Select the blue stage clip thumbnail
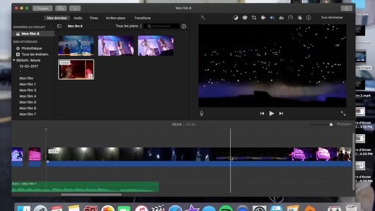The height and width of the screenshot is (211, 375). coord(76,46)
